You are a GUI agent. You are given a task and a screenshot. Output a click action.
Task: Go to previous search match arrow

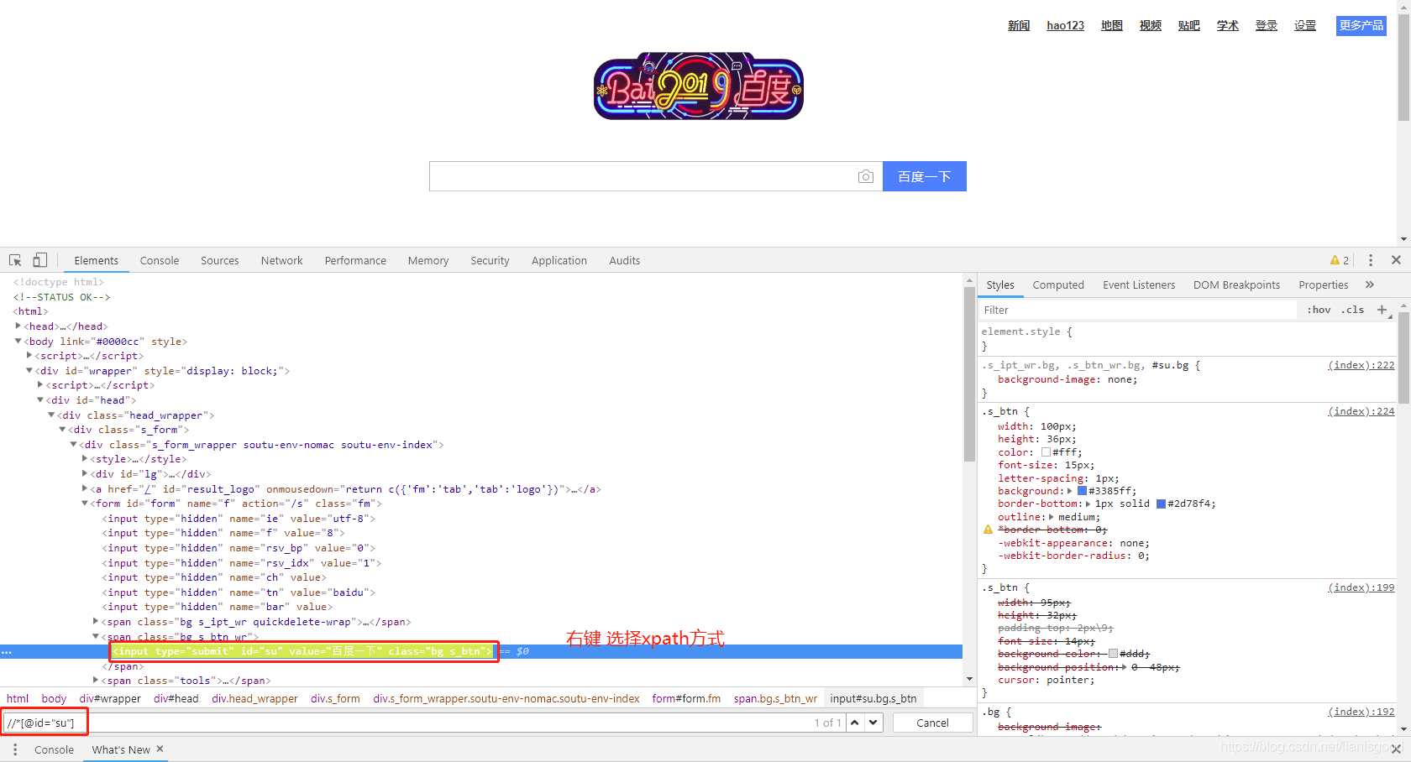click(x=855, y=723)
